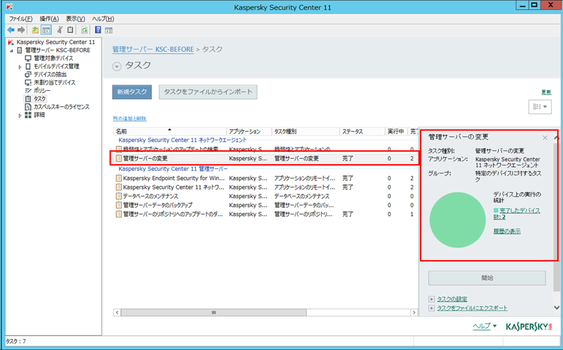Open the 操作(A) menu

click(x=49, y=19)
